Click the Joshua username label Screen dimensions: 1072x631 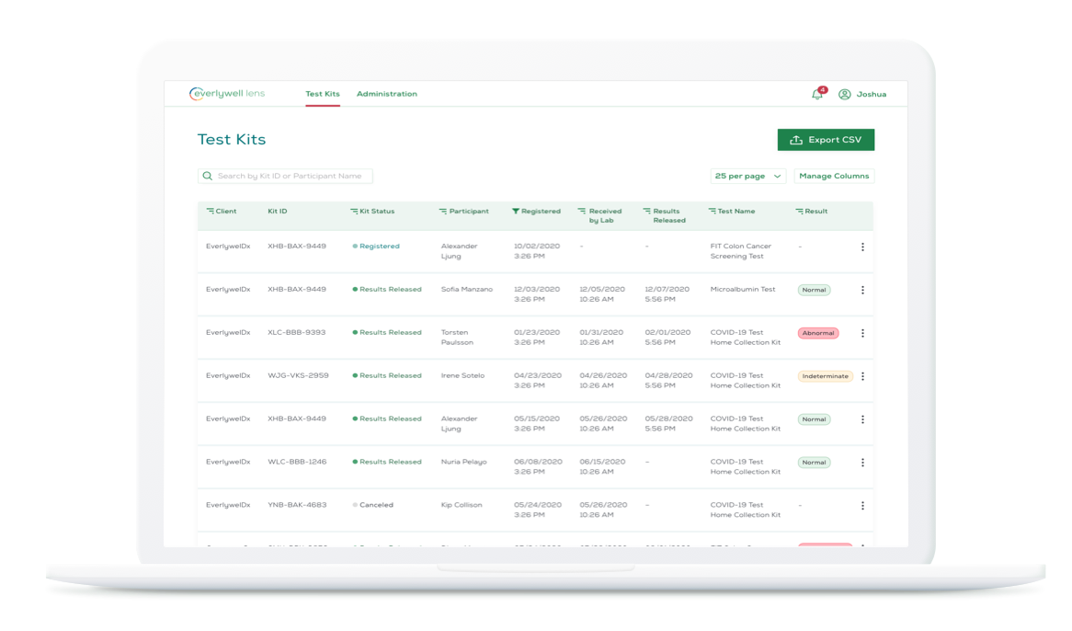click(872, 95)
